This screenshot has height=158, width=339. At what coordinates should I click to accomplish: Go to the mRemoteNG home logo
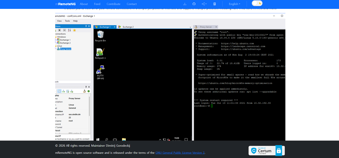click(66, 4)
